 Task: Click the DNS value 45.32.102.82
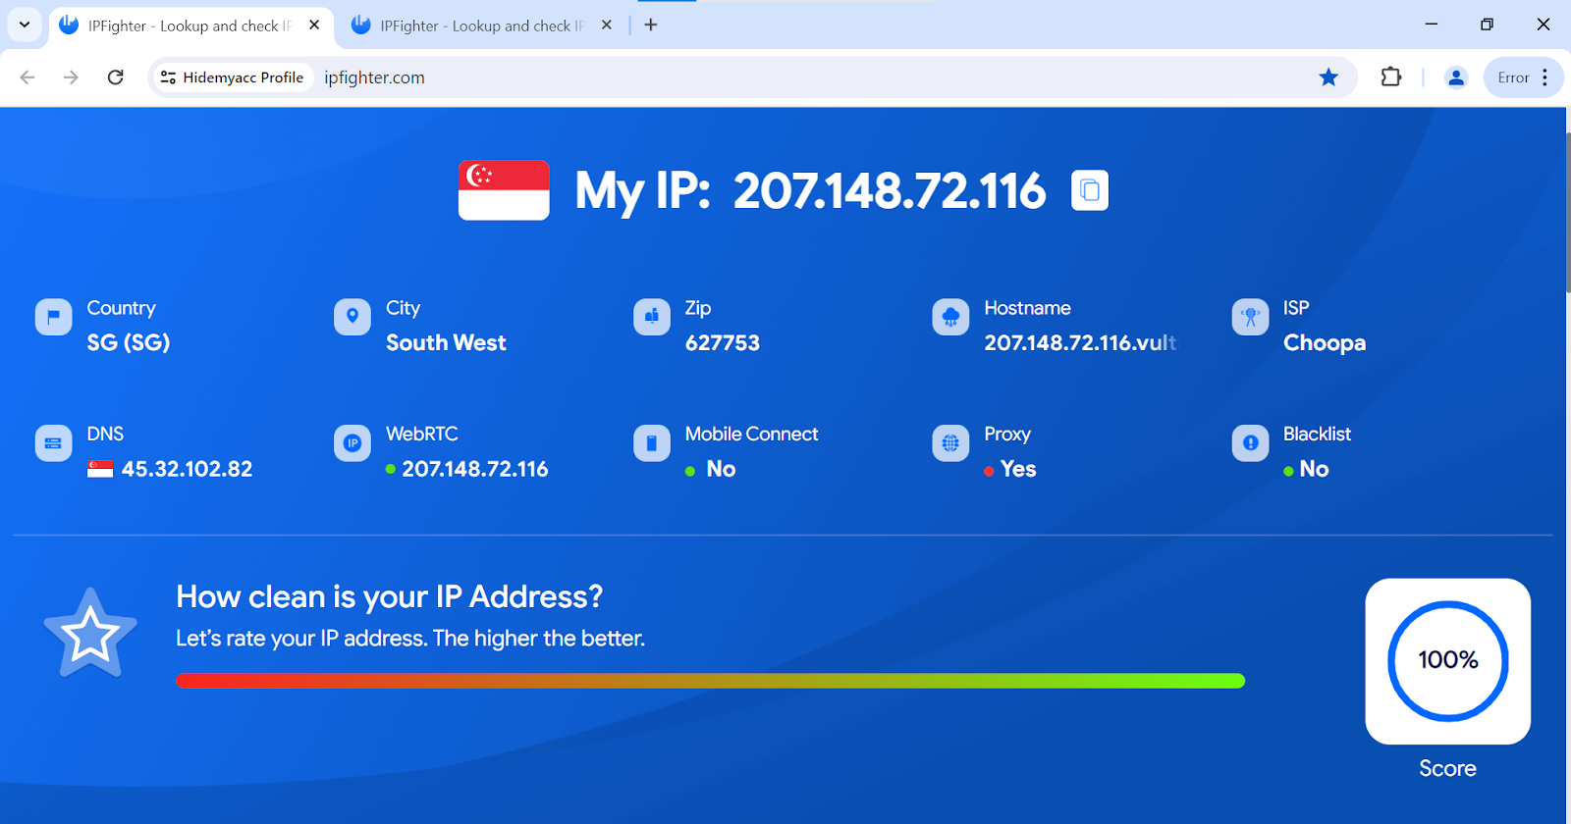187,469
